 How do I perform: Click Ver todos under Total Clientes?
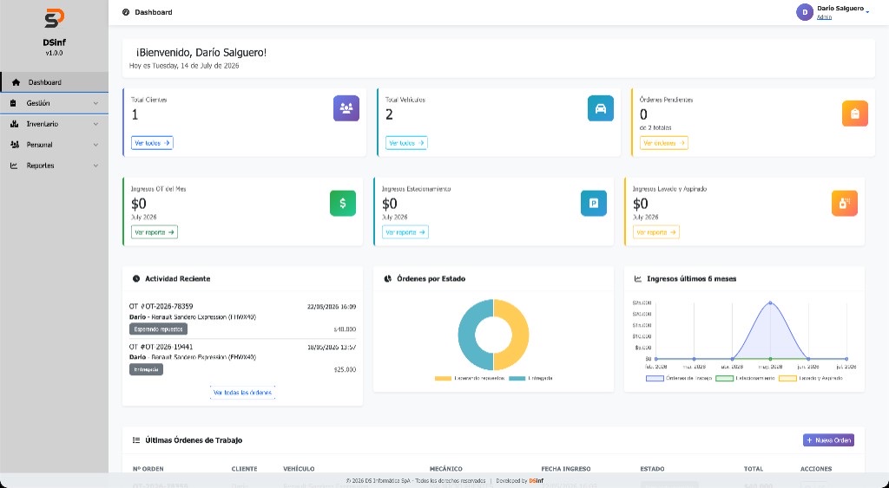pyautogui.click(x=152, y=143)
